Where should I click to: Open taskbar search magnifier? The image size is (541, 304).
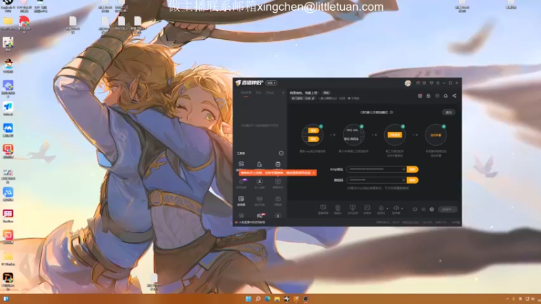click(258, 299)
